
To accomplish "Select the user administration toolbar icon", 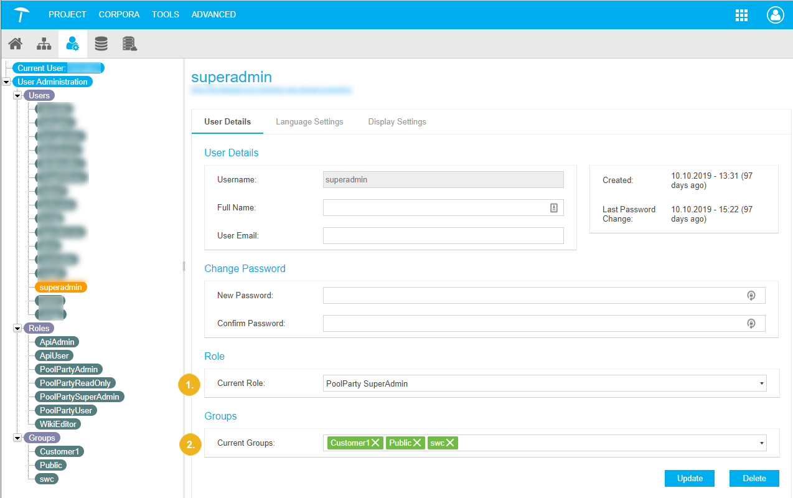I will tap(73, 44).
